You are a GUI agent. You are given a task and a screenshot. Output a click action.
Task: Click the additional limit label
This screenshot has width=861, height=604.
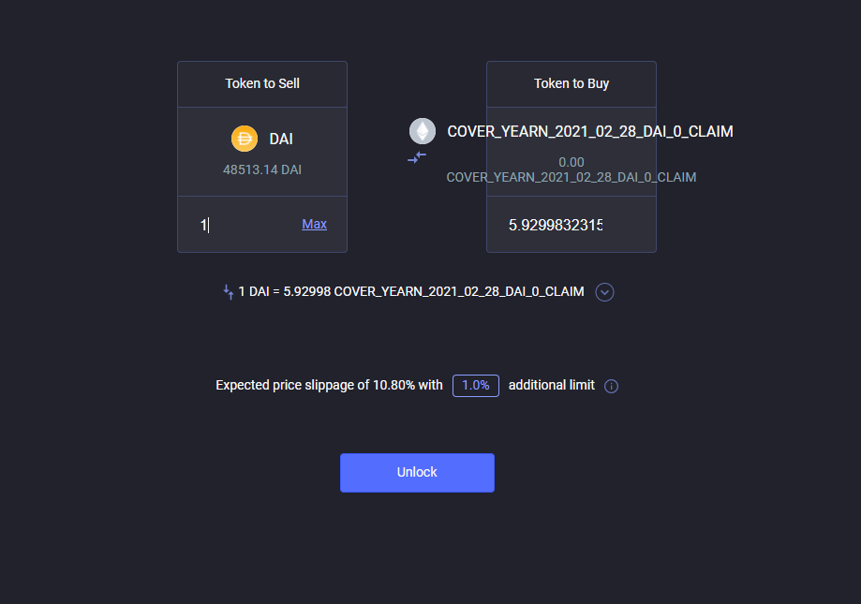tap(551, 385)
